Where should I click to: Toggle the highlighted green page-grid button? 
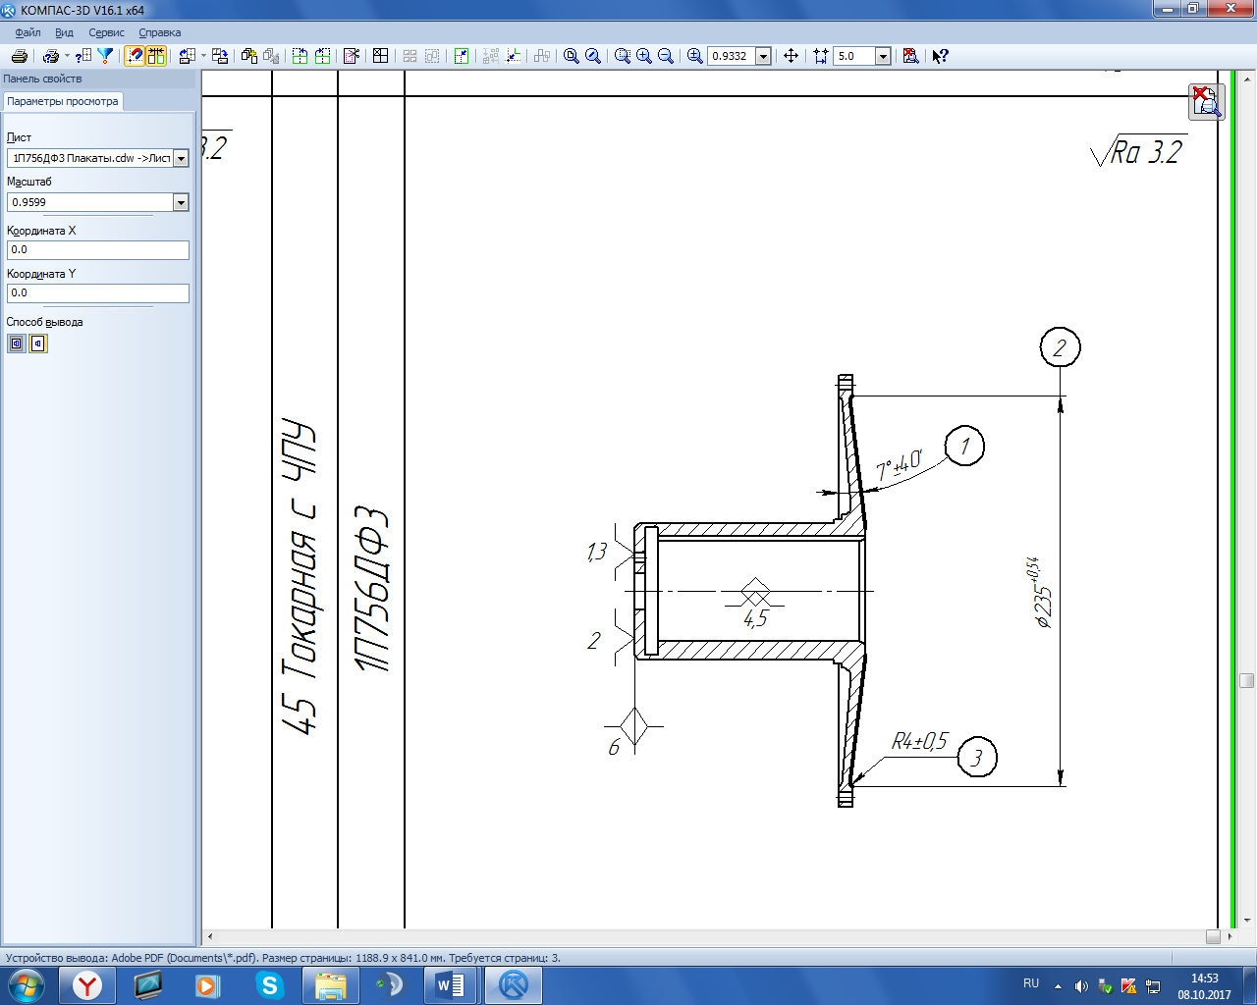click(x=156, y=56)
